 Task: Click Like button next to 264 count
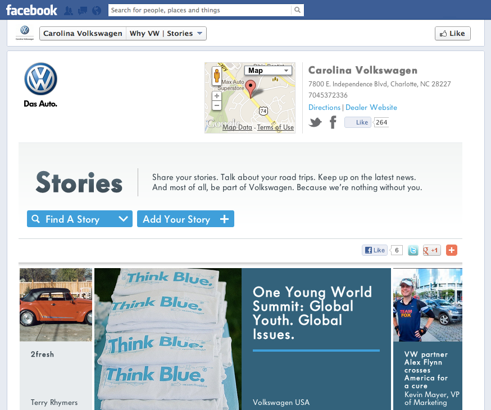(358, 122)
